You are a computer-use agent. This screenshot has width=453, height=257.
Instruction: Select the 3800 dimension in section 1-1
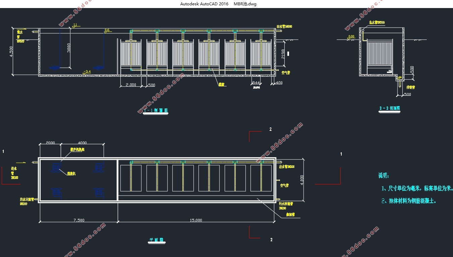coord(68,48)
